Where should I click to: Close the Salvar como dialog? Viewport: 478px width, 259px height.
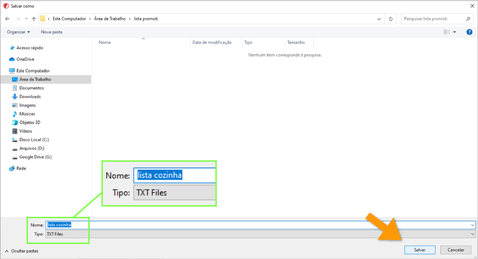tap(472, 6)
